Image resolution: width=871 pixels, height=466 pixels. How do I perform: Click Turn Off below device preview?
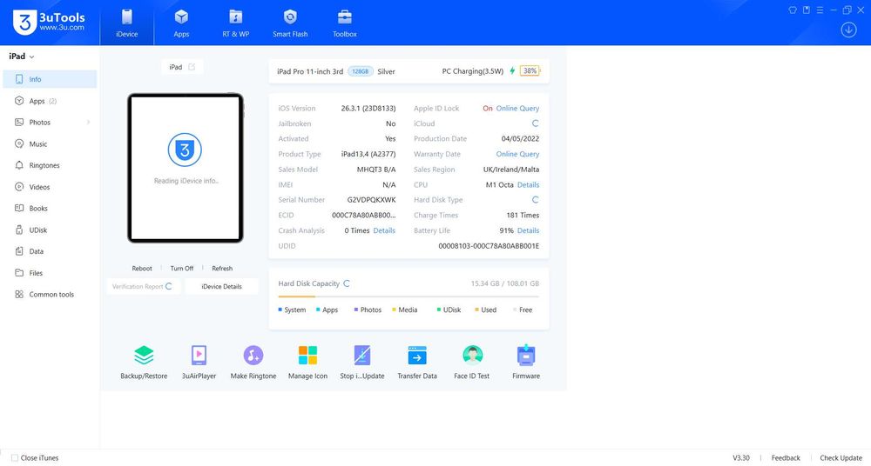pyautogui.click(x=182, y=269)
